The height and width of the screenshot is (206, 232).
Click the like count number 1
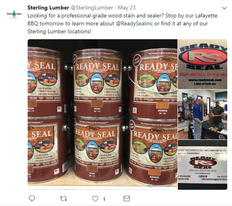coord(104,199)
